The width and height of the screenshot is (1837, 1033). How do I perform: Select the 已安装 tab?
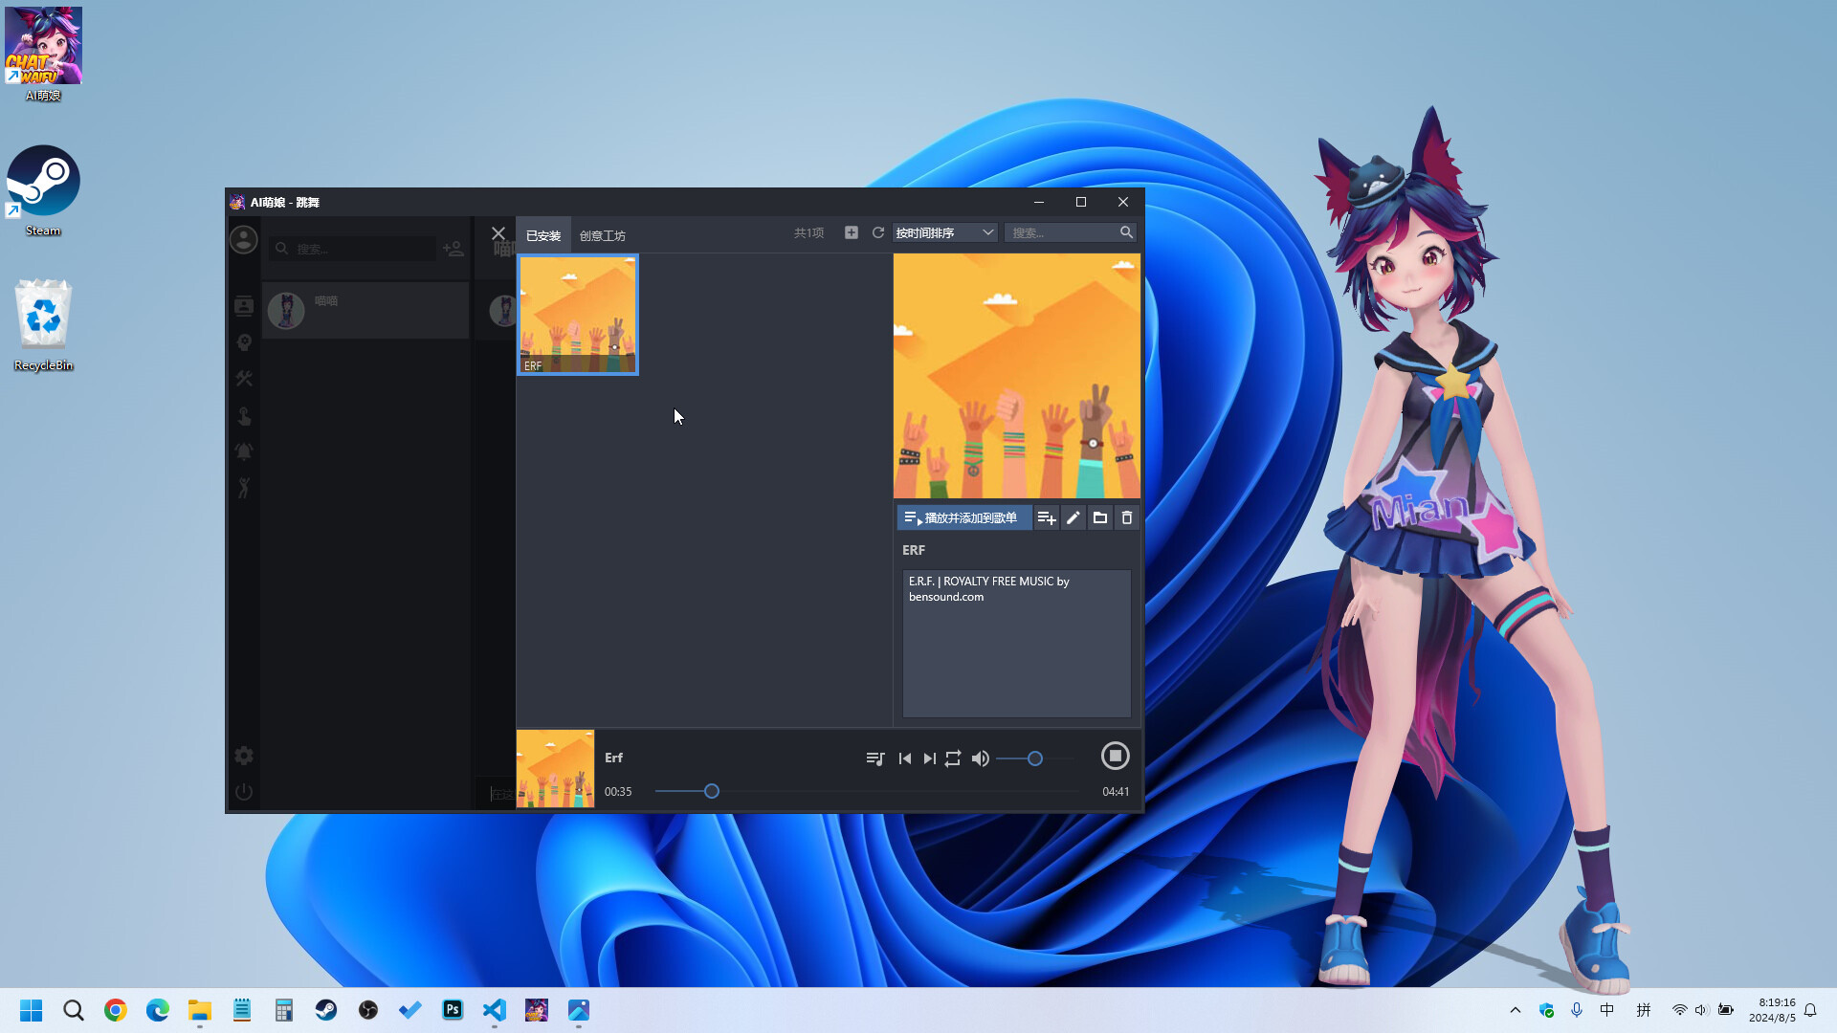542,234
